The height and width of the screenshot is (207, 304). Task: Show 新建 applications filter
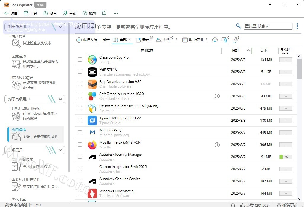pos(144,40)
